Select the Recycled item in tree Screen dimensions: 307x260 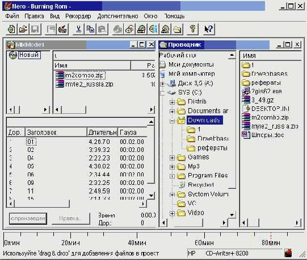[x=201, y=185]
